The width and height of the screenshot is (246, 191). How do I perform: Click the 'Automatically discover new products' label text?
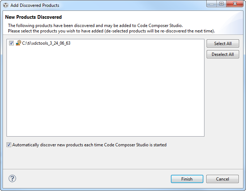click(x=90, y=145)
